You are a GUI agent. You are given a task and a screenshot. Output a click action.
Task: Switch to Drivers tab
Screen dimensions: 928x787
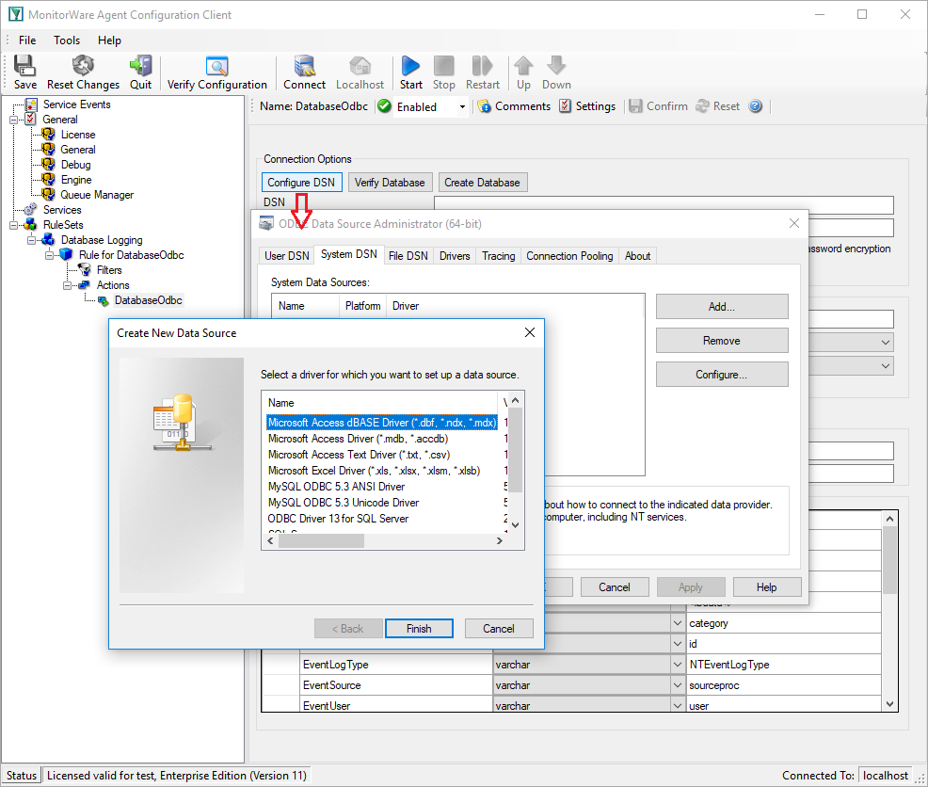pos(455,256)
